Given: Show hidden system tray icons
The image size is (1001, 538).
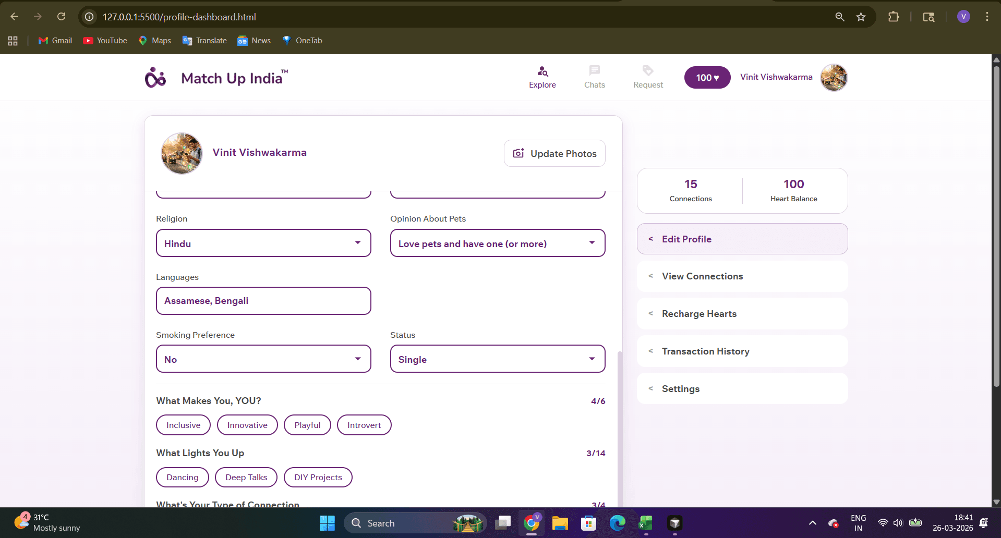Looking at the screenshot, I should pos(812,523).
